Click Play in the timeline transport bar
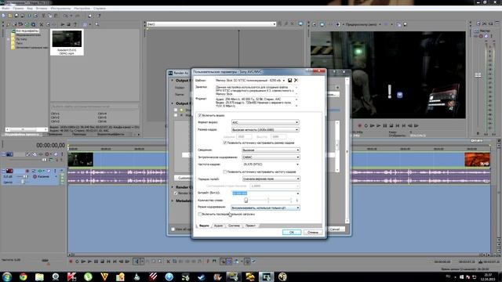The image size is (502, 282). (x=89, y=262)
